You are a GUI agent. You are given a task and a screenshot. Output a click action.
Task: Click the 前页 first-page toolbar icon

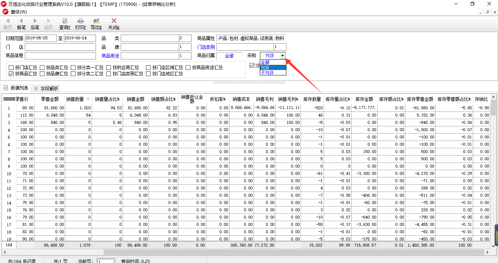point(8,21)
